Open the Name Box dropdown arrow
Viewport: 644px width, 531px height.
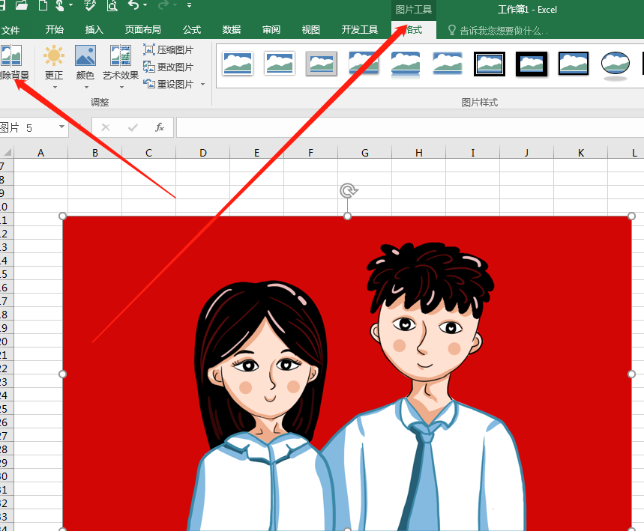coord(61,127)
